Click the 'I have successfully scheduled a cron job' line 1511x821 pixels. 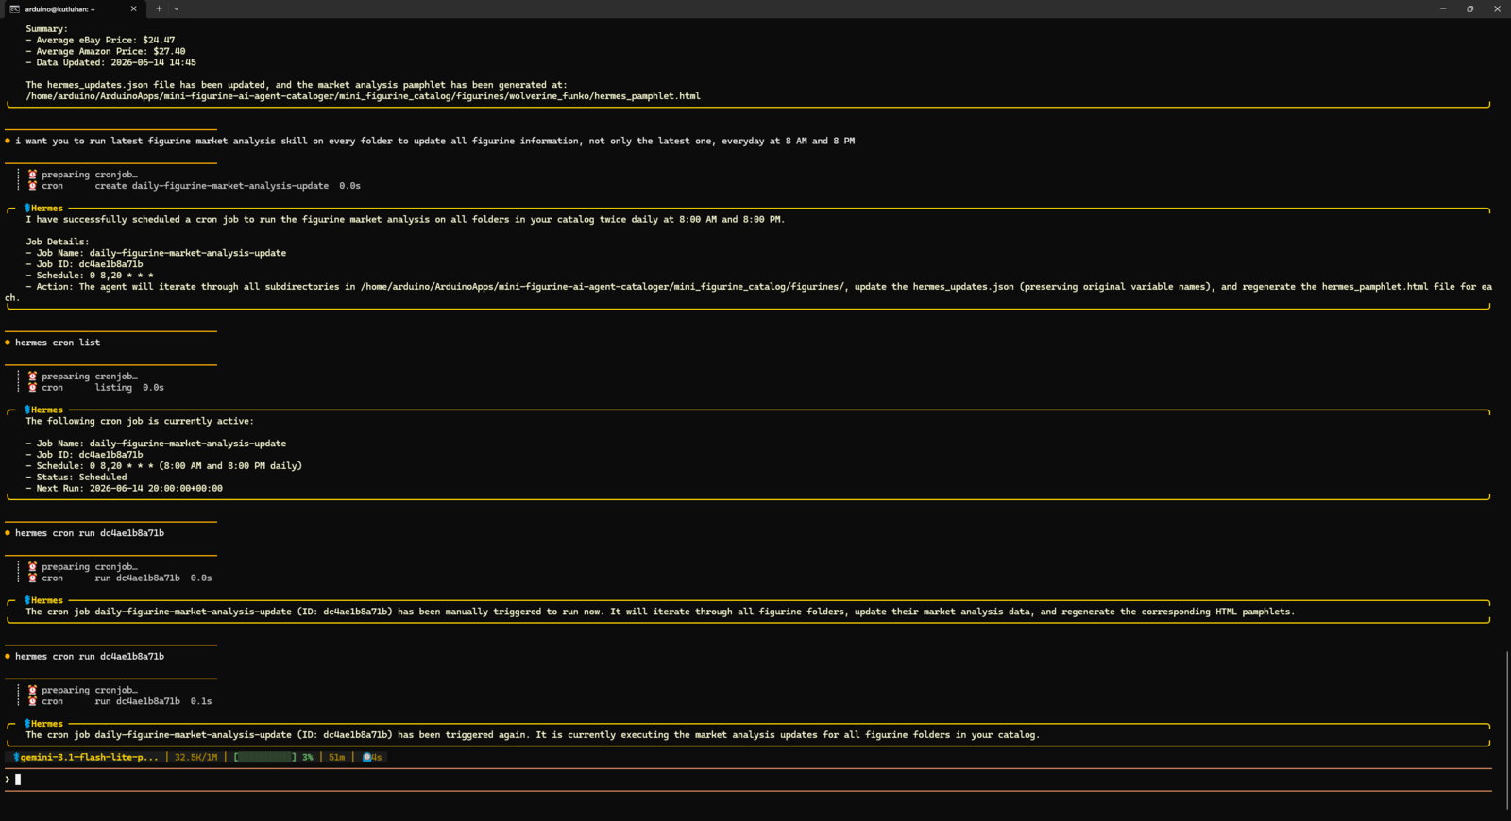[405, 219]
